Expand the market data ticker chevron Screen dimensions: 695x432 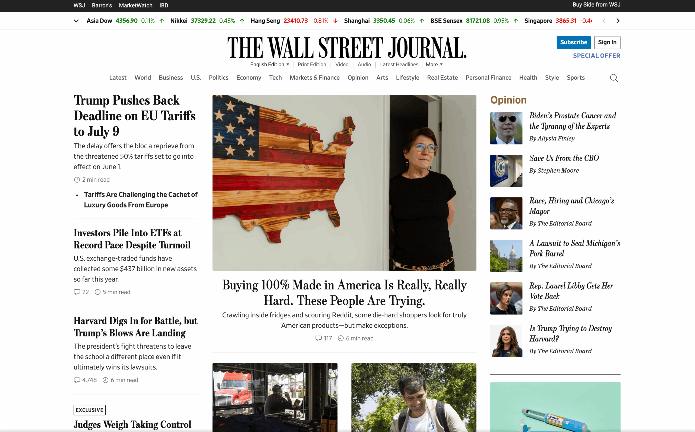(x=76, y=21)
